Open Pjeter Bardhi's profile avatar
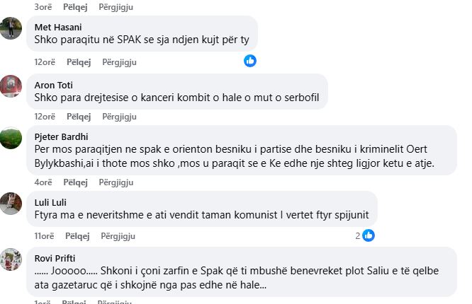The height and width of the screenshot is (304, 472). point(11,138)
